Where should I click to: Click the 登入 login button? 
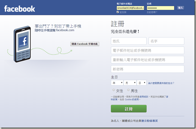click(180, 8)
